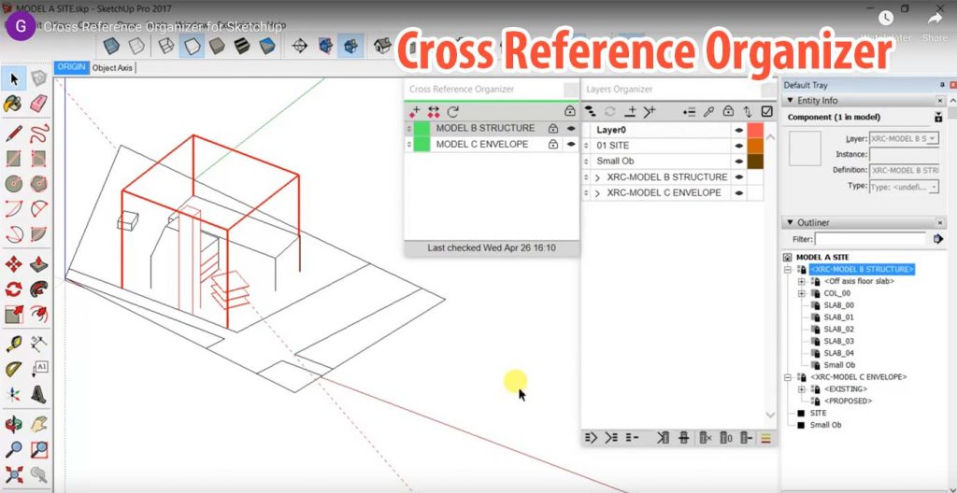Click the Layer0 color swatch
This screenshot has height=493, width=957.
pos(755,130)
